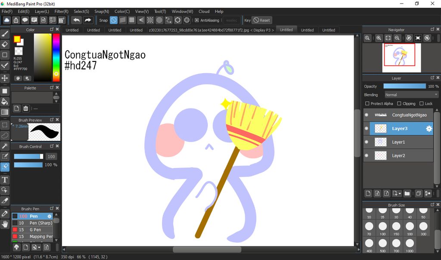Viewport: 441px width, 260px height.
Task: Select the Lasso tool
Action: [x=5, y=136]
